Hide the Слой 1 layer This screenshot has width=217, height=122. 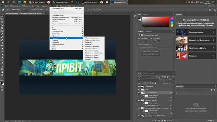coord(139,89)
